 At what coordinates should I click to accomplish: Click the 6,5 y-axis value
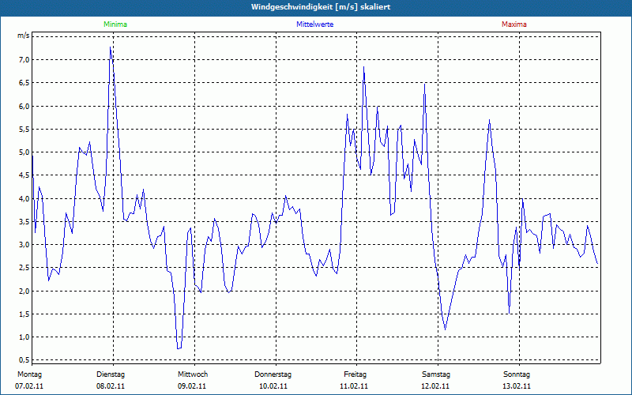click(24, 83)
